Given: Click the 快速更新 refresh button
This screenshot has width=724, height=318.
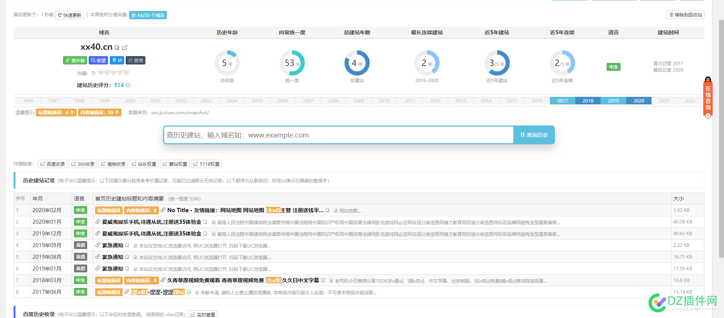Looking at the screenshot, I should point(69,15).
